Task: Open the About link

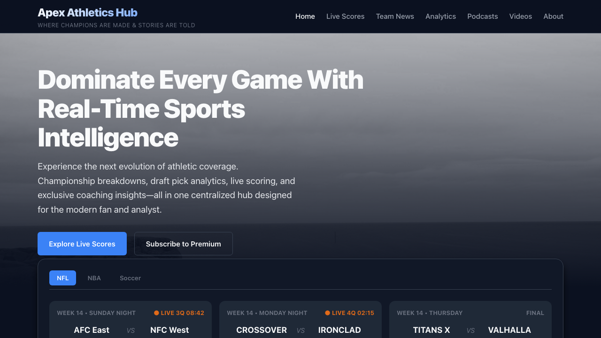Action: [553, 16]
